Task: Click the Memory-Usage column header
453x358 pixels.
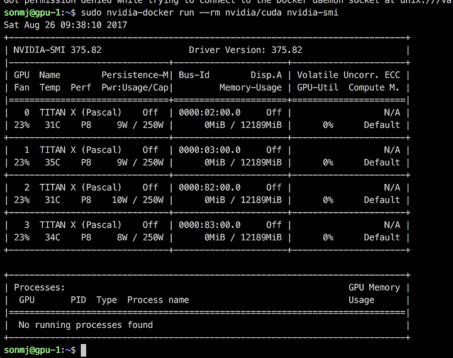Action: [x=250, y=87]
